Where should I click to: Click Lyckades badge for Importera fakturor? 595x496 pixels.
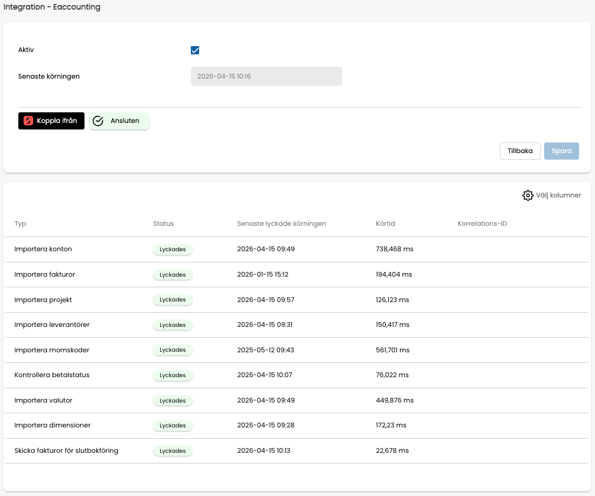173,274
